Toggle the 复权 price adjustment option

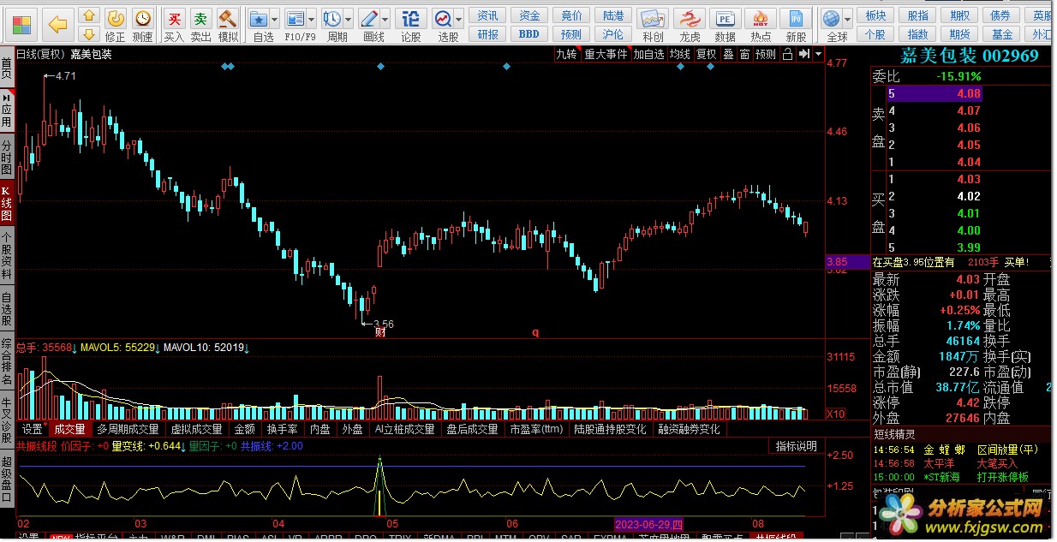coord(706,53)
